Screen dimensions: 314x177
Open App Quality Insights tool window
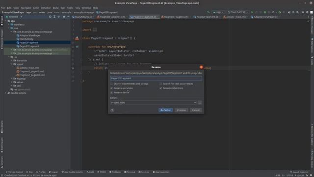pos(72,172)
